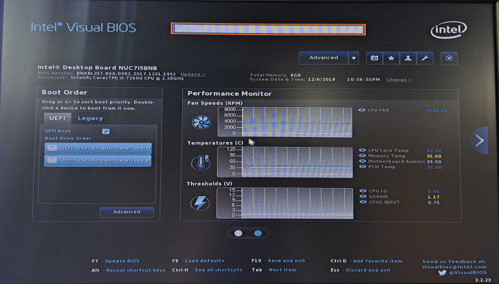Switch to the Legacy boot tab

pos(90,118)
